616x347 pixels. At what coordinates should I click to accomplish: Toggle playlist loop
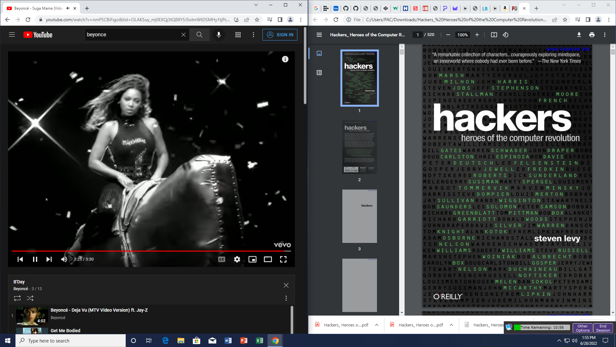tap(17, 298)
